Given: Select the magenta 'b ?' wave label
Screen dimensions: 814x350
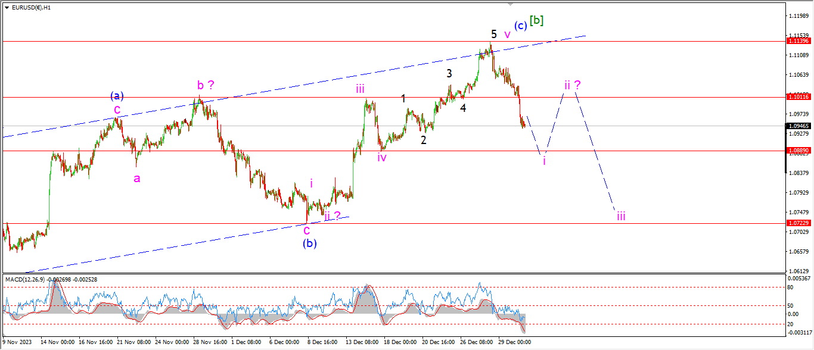Looking at the screenshot, I should [x=206, y=85].
